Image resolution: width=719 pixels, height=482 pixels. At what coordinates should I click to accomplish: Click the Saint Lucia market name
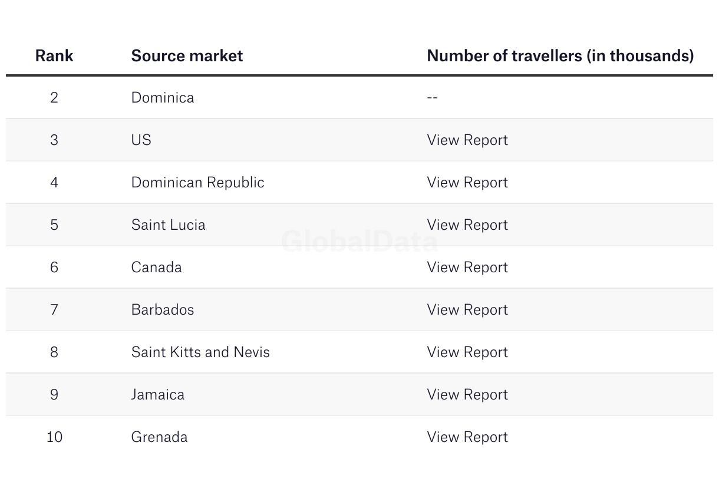coord(169,225)
